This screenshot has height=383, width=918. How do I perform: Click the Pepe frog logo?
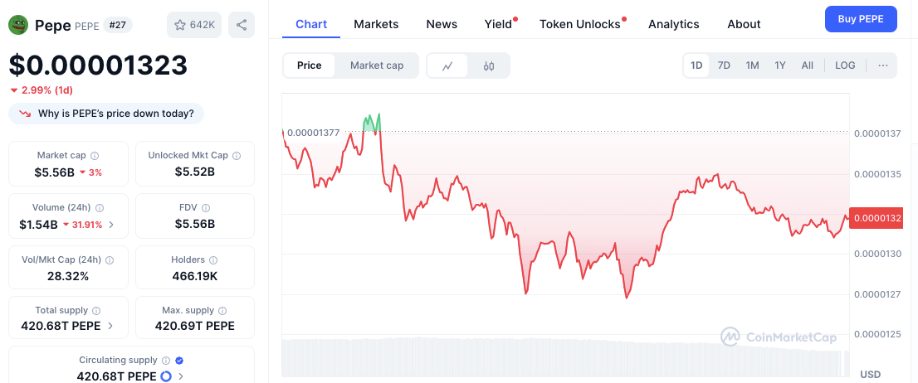coord(18,25)
